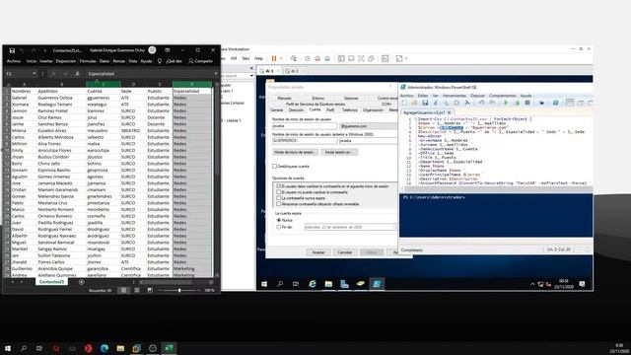Image resolution: width=631 pixels, height=355 pixels.
Task: Click Start button inside the VM
Action: [x=264, y=284]
